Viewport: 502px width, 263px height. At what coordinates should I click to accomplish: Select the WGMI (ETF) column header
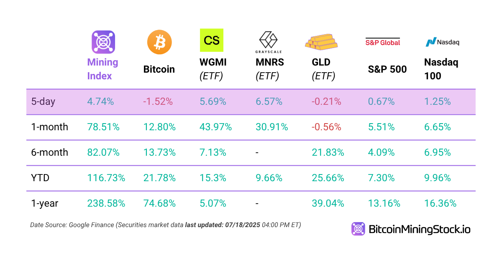pyautogui.click(x=213, y=69)
